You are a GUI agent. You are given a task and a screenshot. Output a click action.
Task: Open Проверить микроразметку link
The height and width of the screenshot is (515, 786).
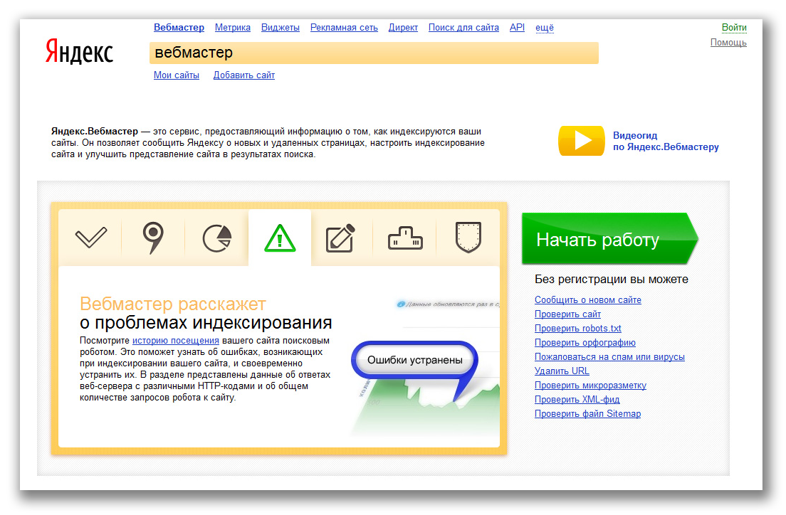[590, 386]
